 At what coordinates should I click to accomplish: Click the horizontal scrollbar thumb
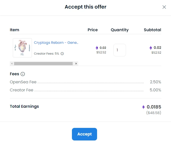43,63
